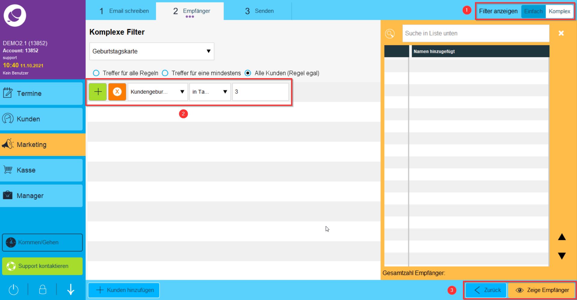577x300 pixels.
Task: Click Kein Benutzer label
Action: 16,73
